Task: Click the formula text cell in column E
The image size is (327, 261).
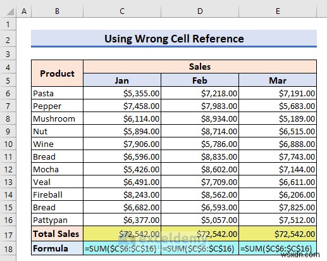Action: [278, 248]
